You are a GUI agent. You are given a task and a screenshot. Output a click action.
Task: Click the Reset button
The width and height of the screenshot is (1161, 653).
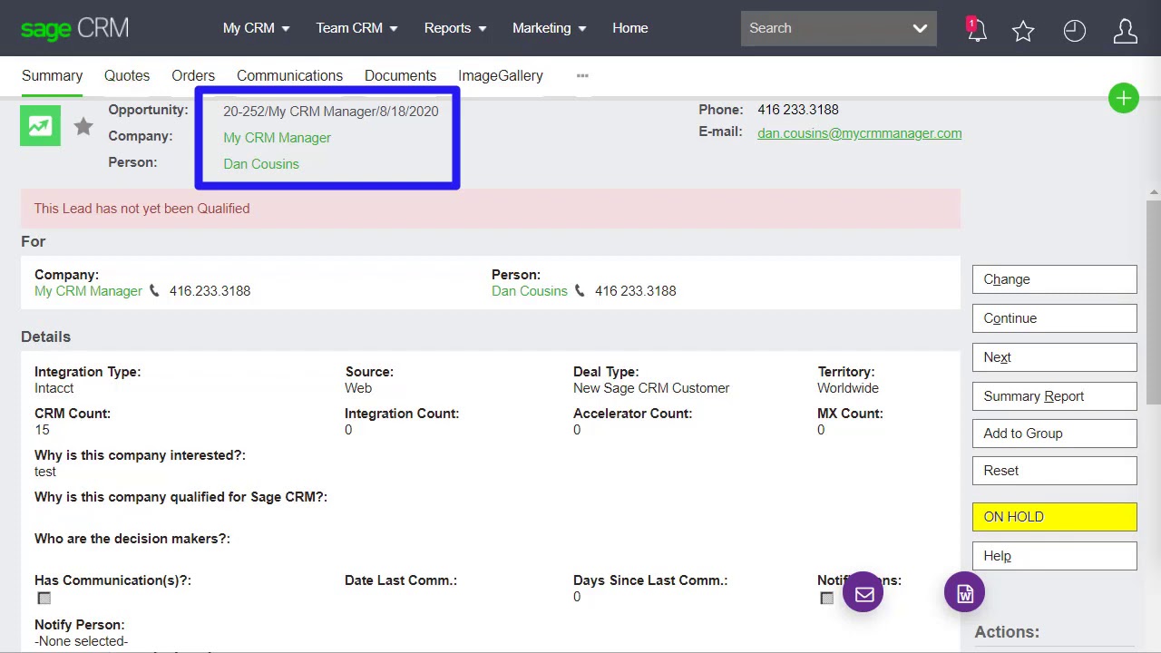[1054, 471]
